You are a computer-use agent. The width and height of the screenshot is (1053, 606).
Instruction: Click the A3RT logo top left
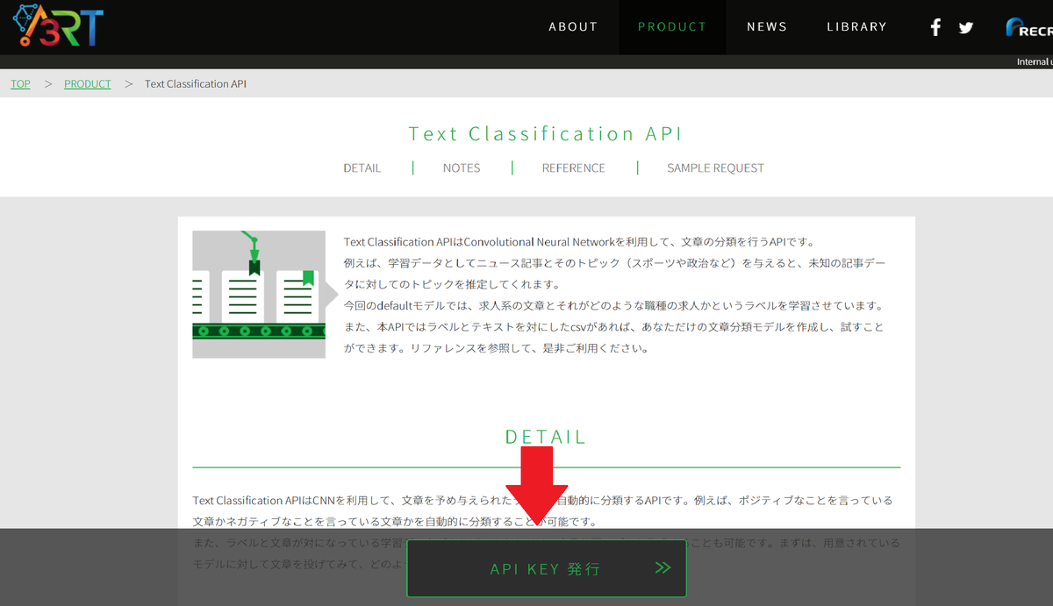tap(56, 26)
